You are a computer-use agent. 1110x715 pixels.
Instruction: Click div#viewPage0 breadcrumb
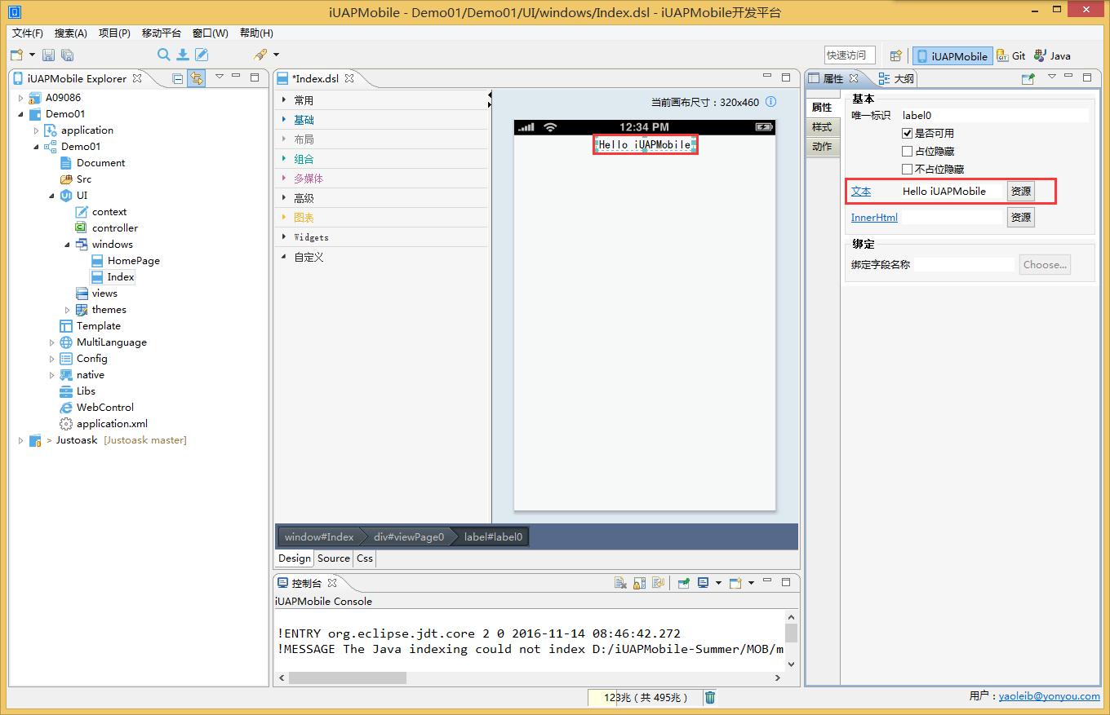click(409, 537)
